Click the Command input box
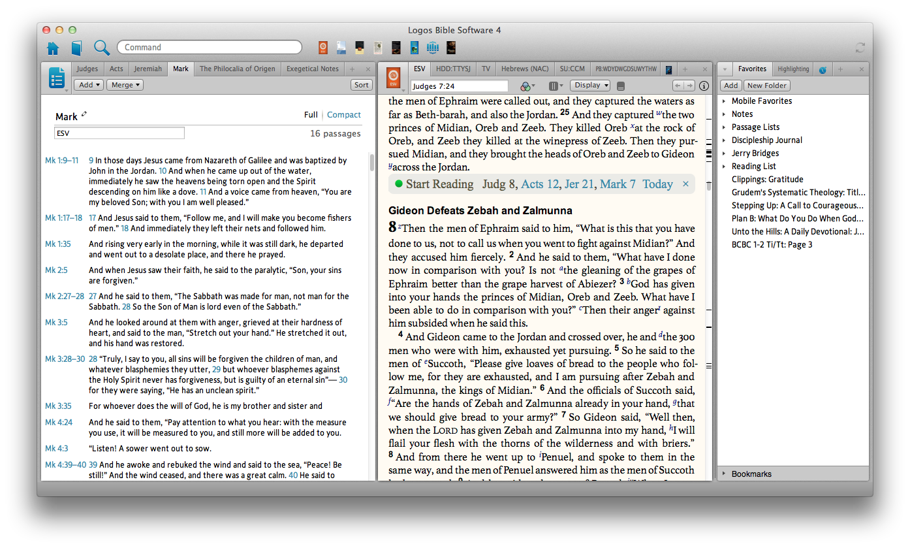This screenshot has width=910, height=548. (x=210, y=47)
